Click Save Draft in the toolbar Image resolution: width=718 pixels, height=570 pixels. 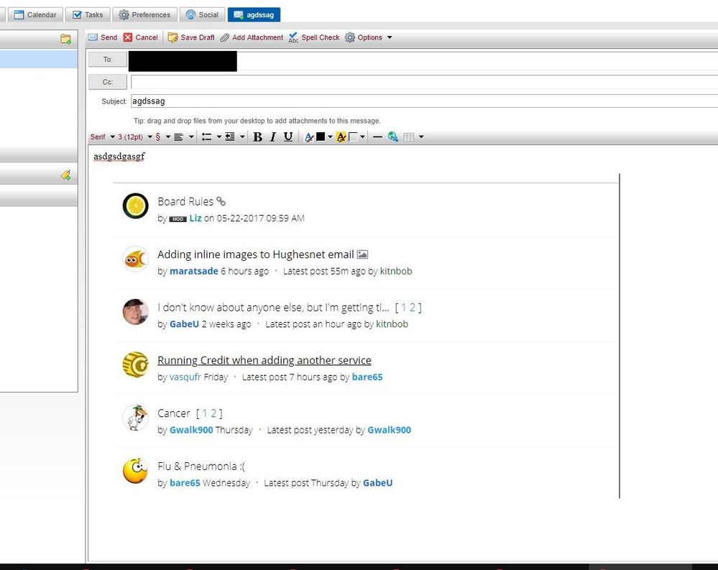tap(190, 37)
